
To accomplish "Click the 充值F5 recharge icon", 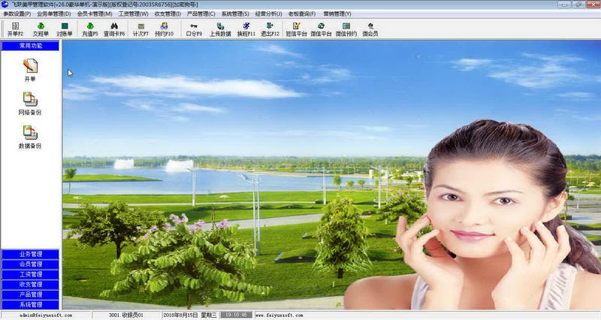I will pyautogui.click(x=90, y=29).
